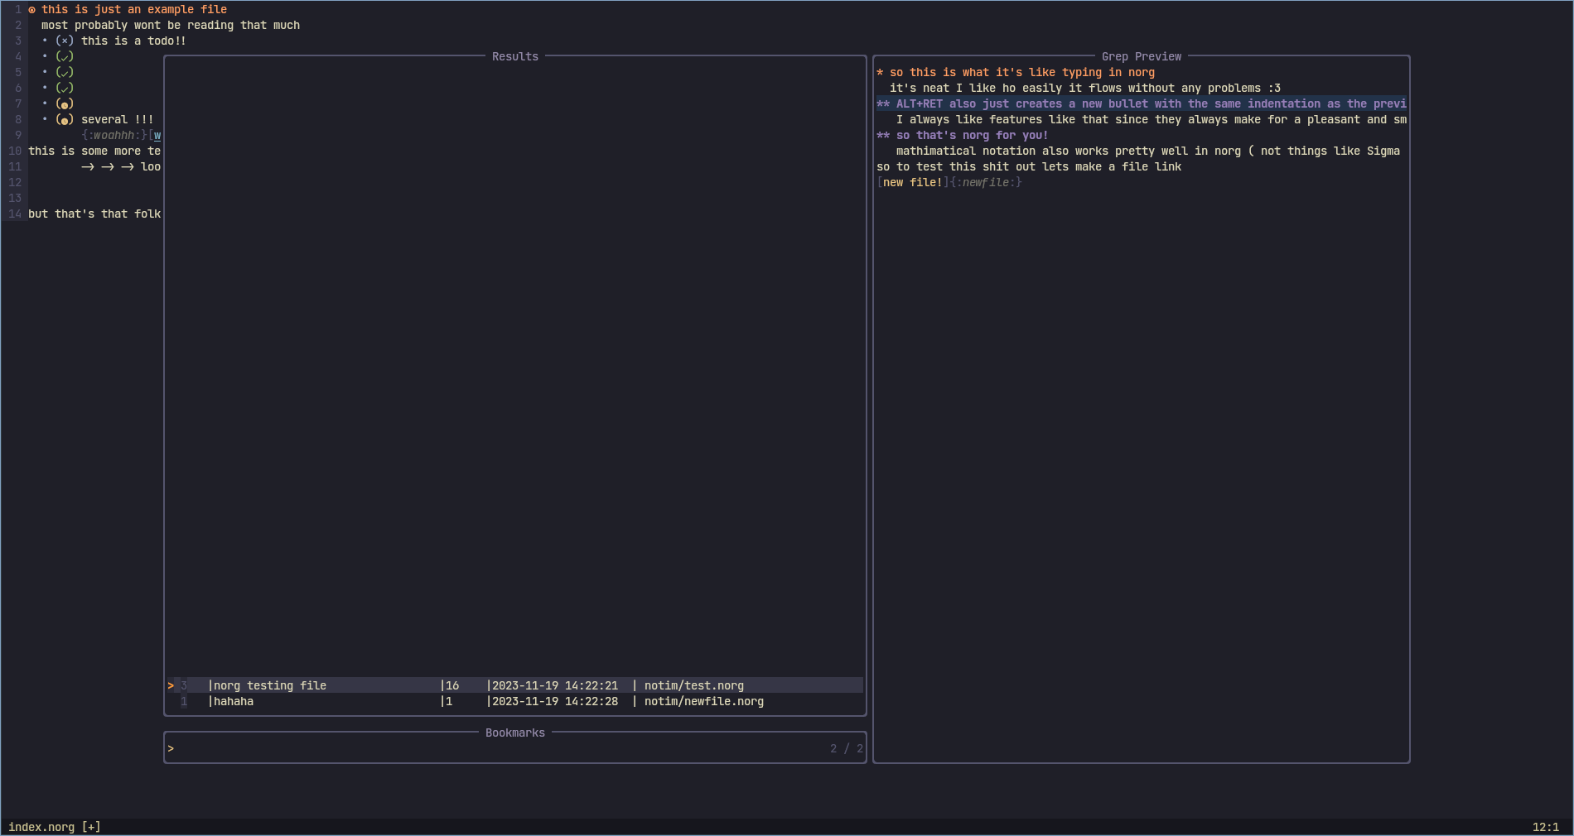Click the orange selection caret in Results

[x=171, y=685]
